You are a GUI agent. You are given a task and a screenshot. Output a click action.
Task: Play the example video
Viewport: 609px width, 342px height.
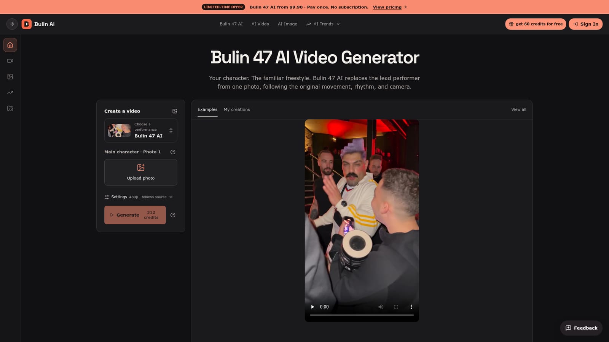[x=312, y=307]
